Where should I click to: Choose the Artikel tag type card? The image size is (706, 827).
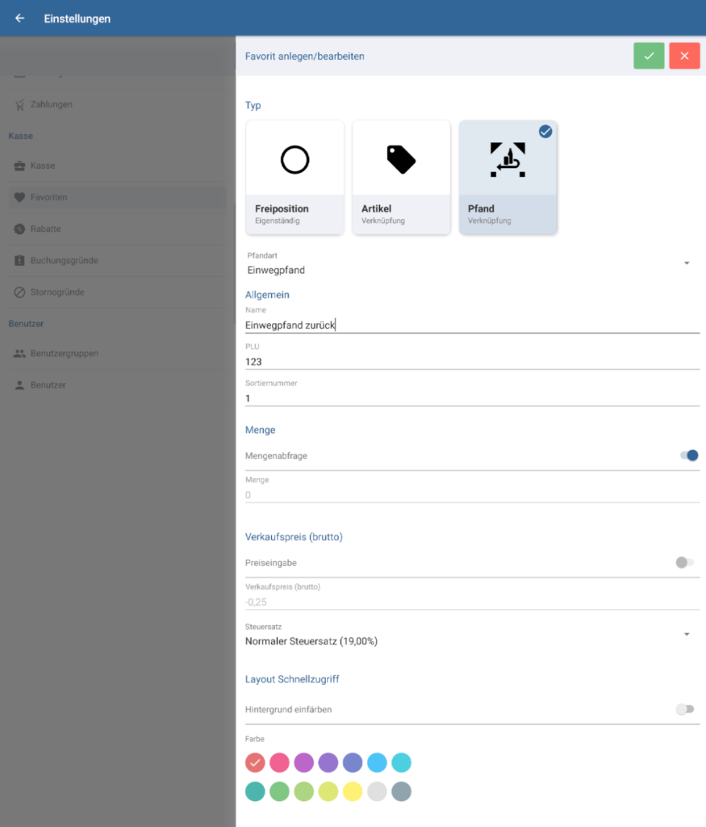pyautogui.click(x=401, y=177)
